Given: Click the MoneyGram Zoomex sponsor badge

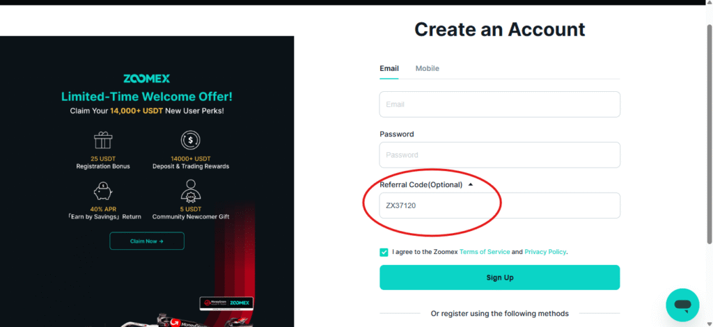Looking at the screenshot, I should [x=226, y=303].
